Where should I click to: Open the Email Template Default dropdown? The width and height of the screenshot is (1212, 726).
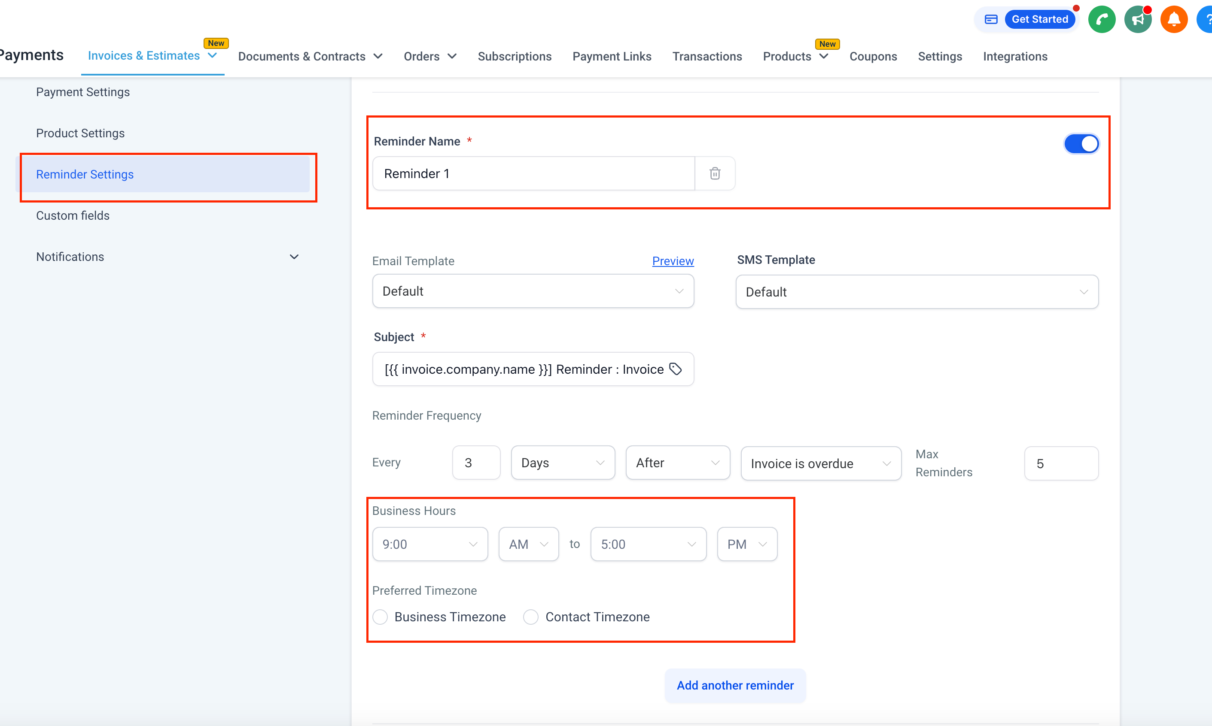point(533,291)
